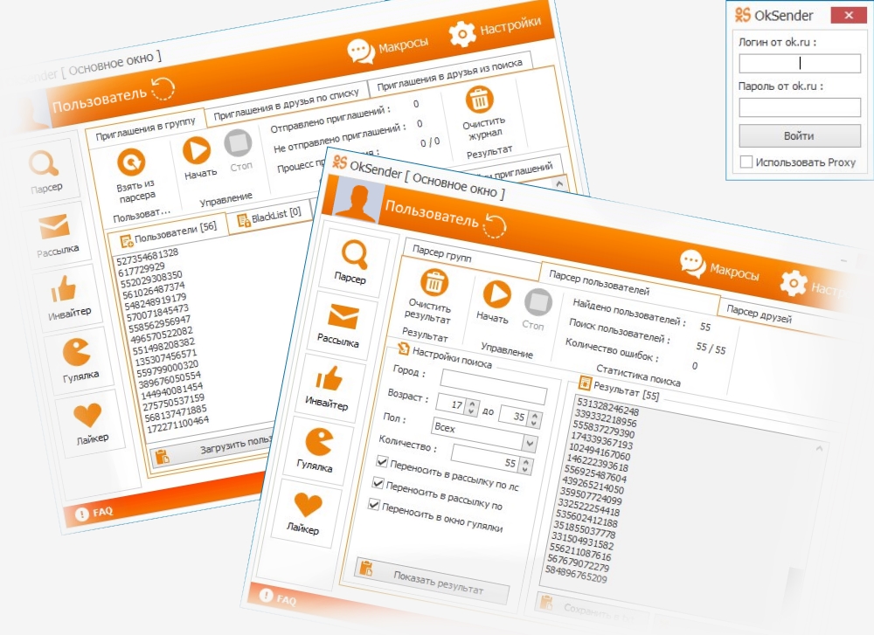This screenshot has width=874, height=635.
Task: Enable the Использовать Proxy checkbox
Action: [746, 162]
